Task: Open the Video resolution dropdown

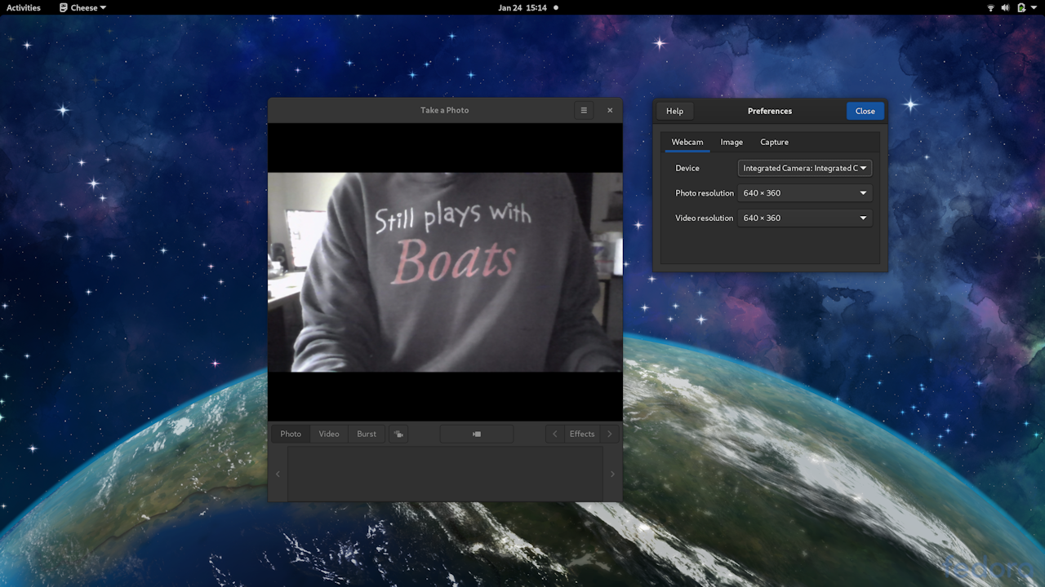Action: click(x=805, y=218)
